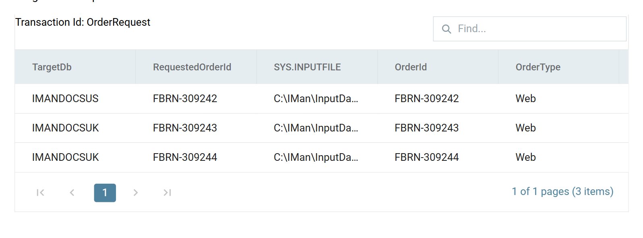Go to next page arrow
The image size is (643, 238).
tap(136, 193)
